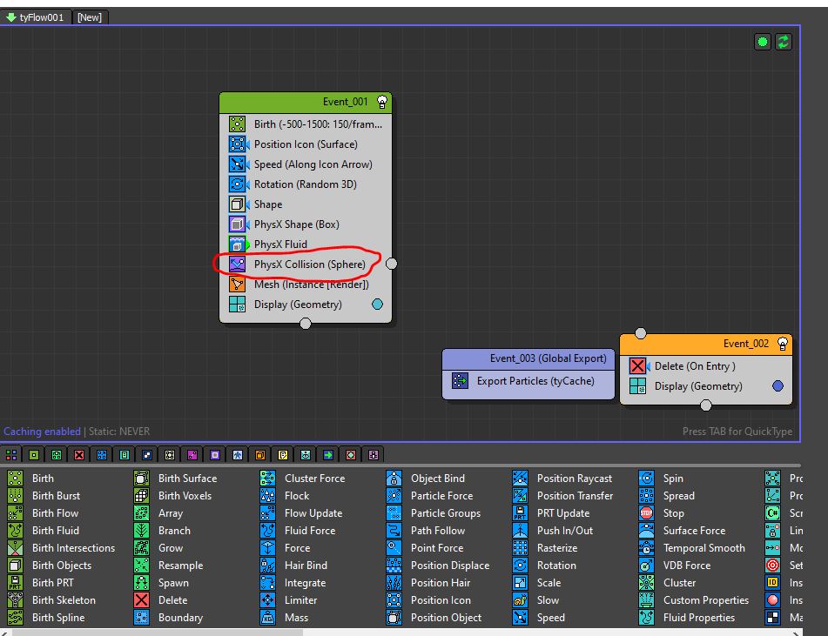Image resolution: width=828 pixels, height=636 pixels.
Task: Choose Cluster Force in the operator list
Action: 313,479
